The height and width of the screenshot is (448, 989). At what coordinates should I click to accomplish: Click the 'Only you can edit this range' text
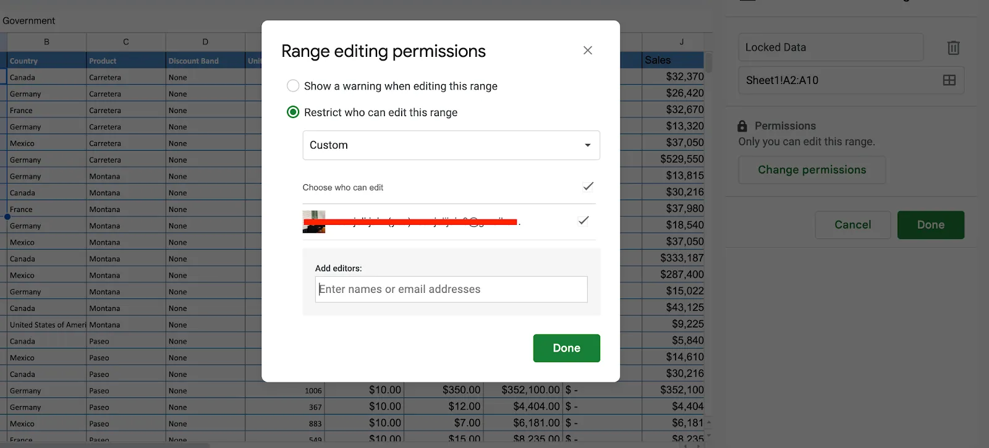tap(806, 142)
